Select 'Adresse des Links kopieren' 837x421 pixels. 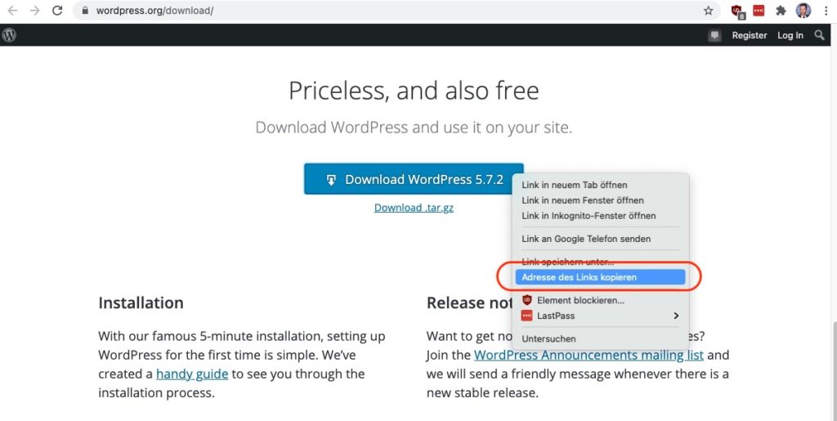point(600,277)
